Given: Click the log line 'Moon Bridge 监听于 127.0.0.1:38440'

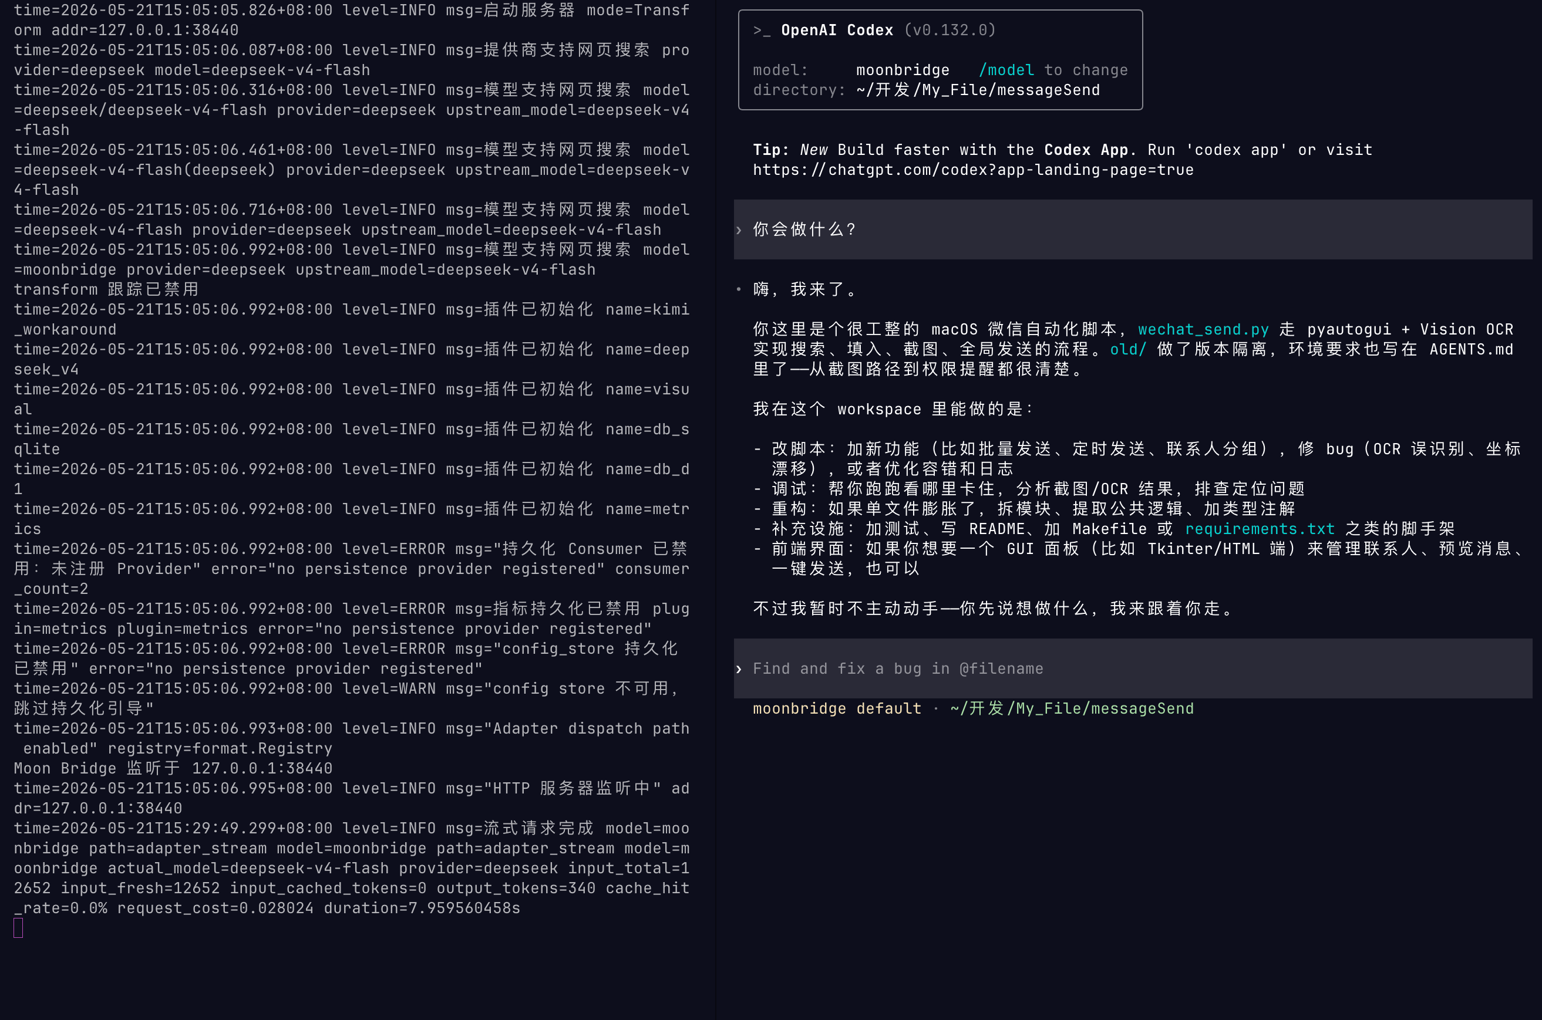Looking at the screenshot, I should point(173,768).
